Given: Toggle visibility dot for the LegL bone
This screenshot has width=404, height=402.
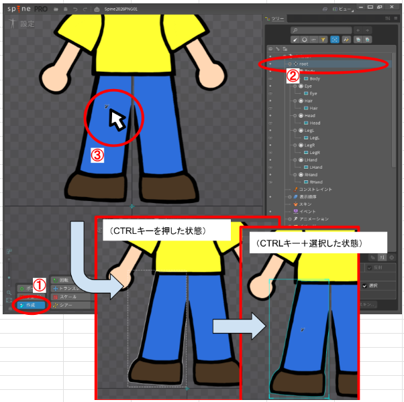Looking at the screenshot, I should tap(270, 130).
